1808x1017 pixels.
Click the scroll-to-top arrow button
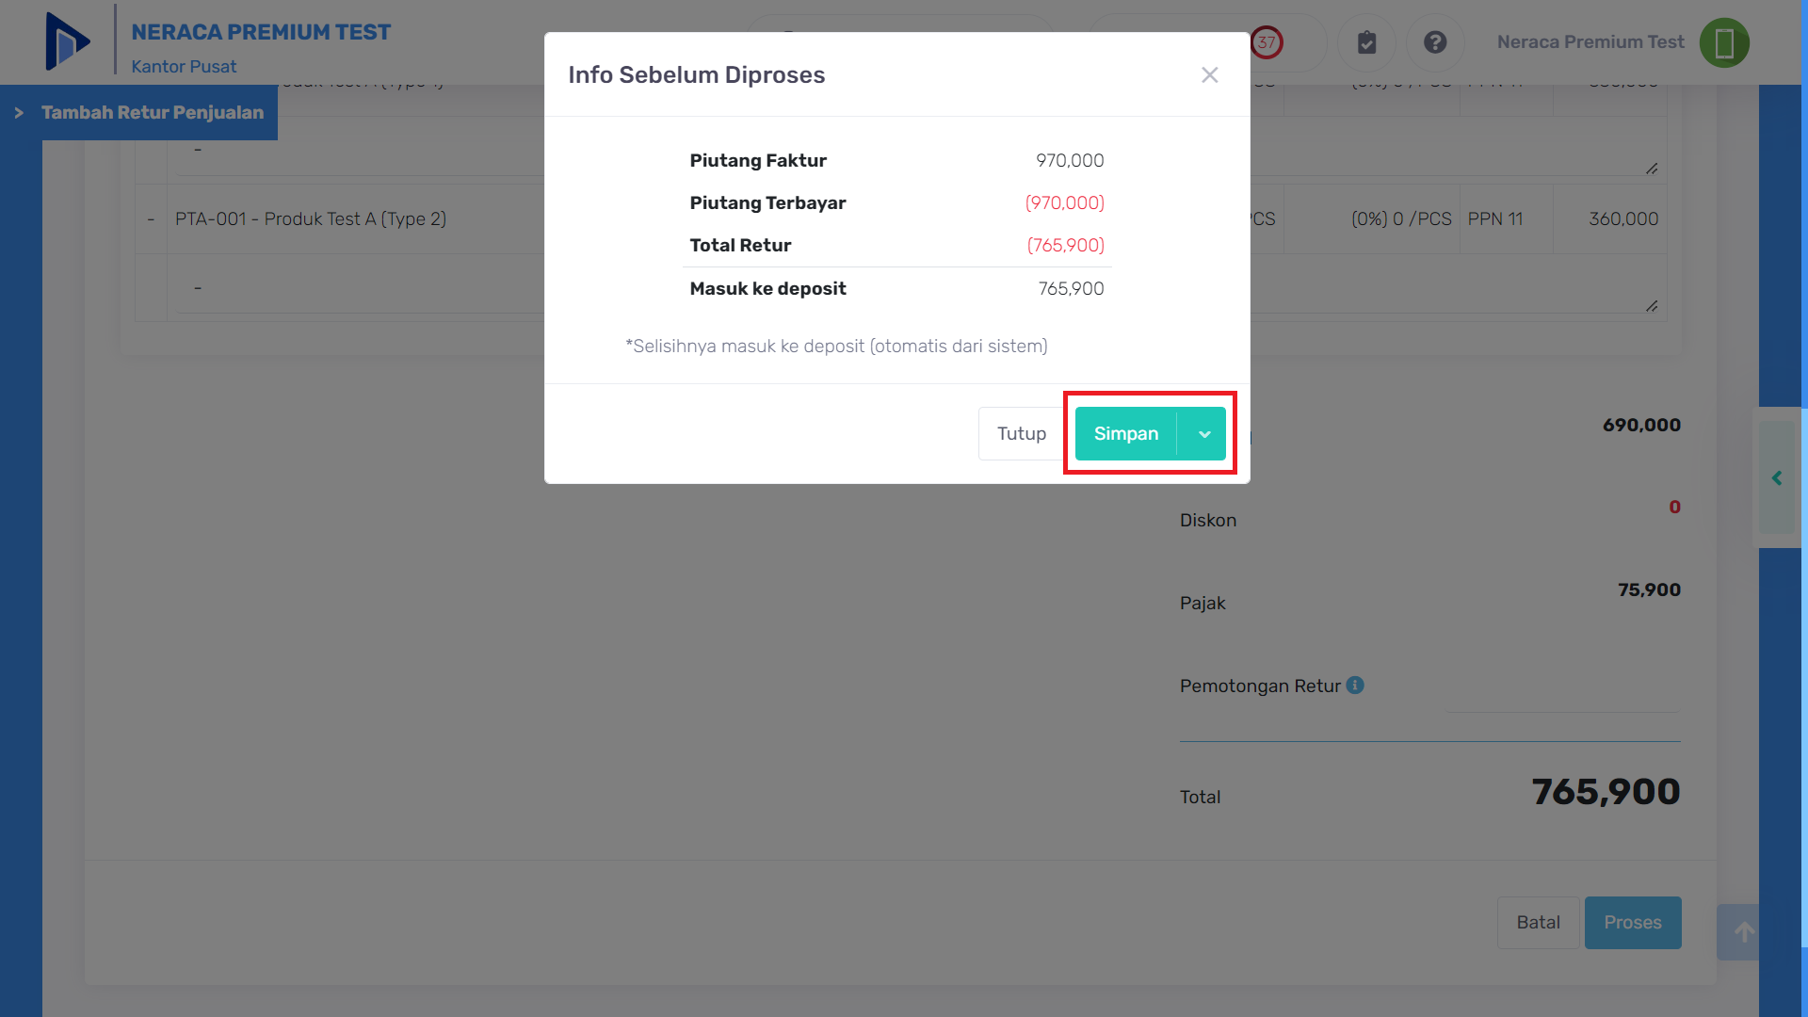click(x=1744, y=932)
